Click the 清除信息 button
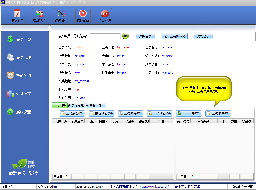256x190 pixels. coord(145,36)
